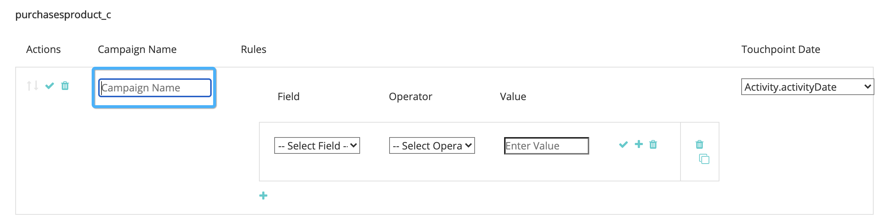Image resolution: width=886 pixels, height=222 pixels.
Task: Duplicate the rule group with the copy icon
Action: point(704,159)
